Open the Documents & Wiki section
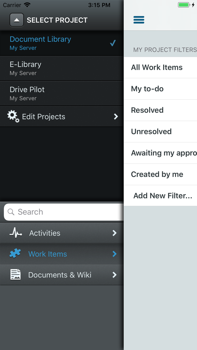The image size is (197, 350). [x=60, y=275]
